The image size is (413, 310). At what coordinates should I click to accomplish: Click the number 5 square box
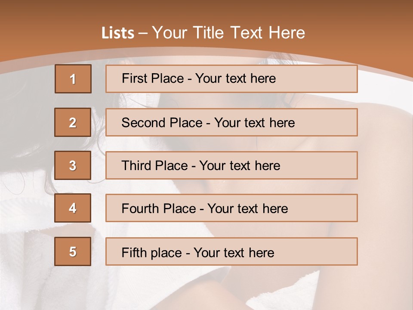click(73, 251)
